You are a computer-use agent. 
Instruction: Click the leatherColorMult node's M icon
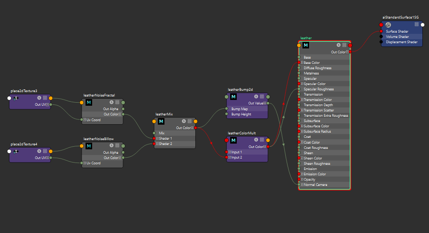[x=234, y=141]
